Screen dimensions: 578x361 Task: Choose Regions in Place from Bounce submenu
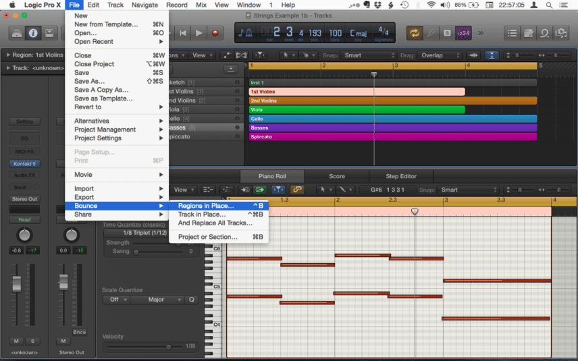(219, 206)
